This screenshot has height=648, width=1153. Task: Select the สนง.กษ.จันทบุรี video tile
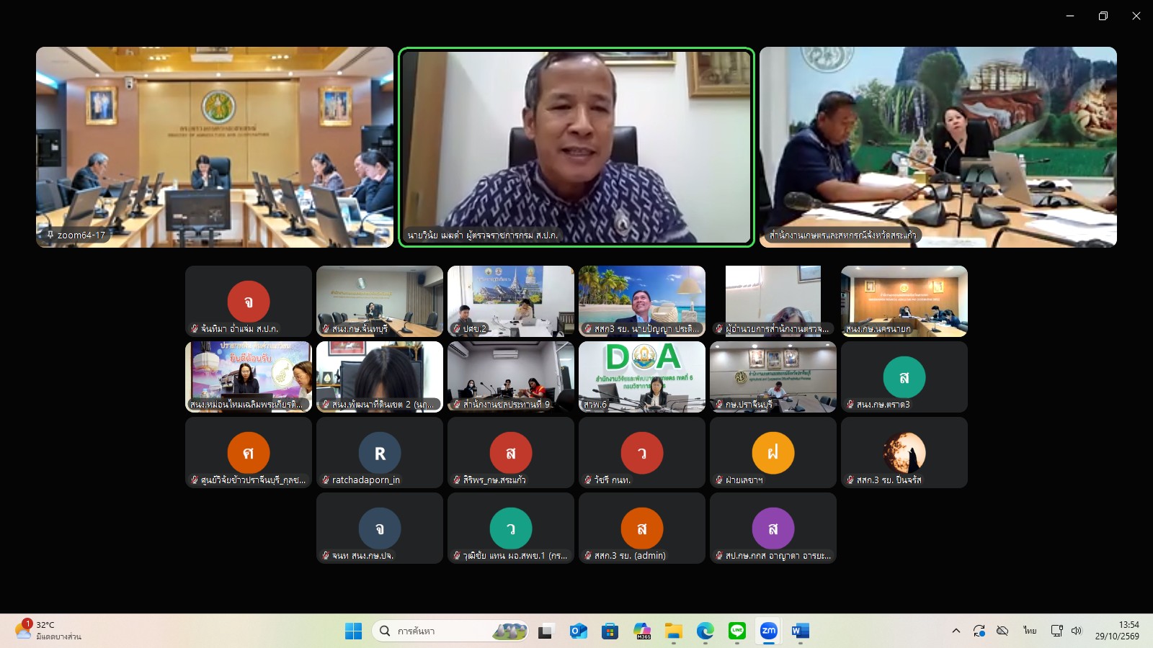point(380,301)
